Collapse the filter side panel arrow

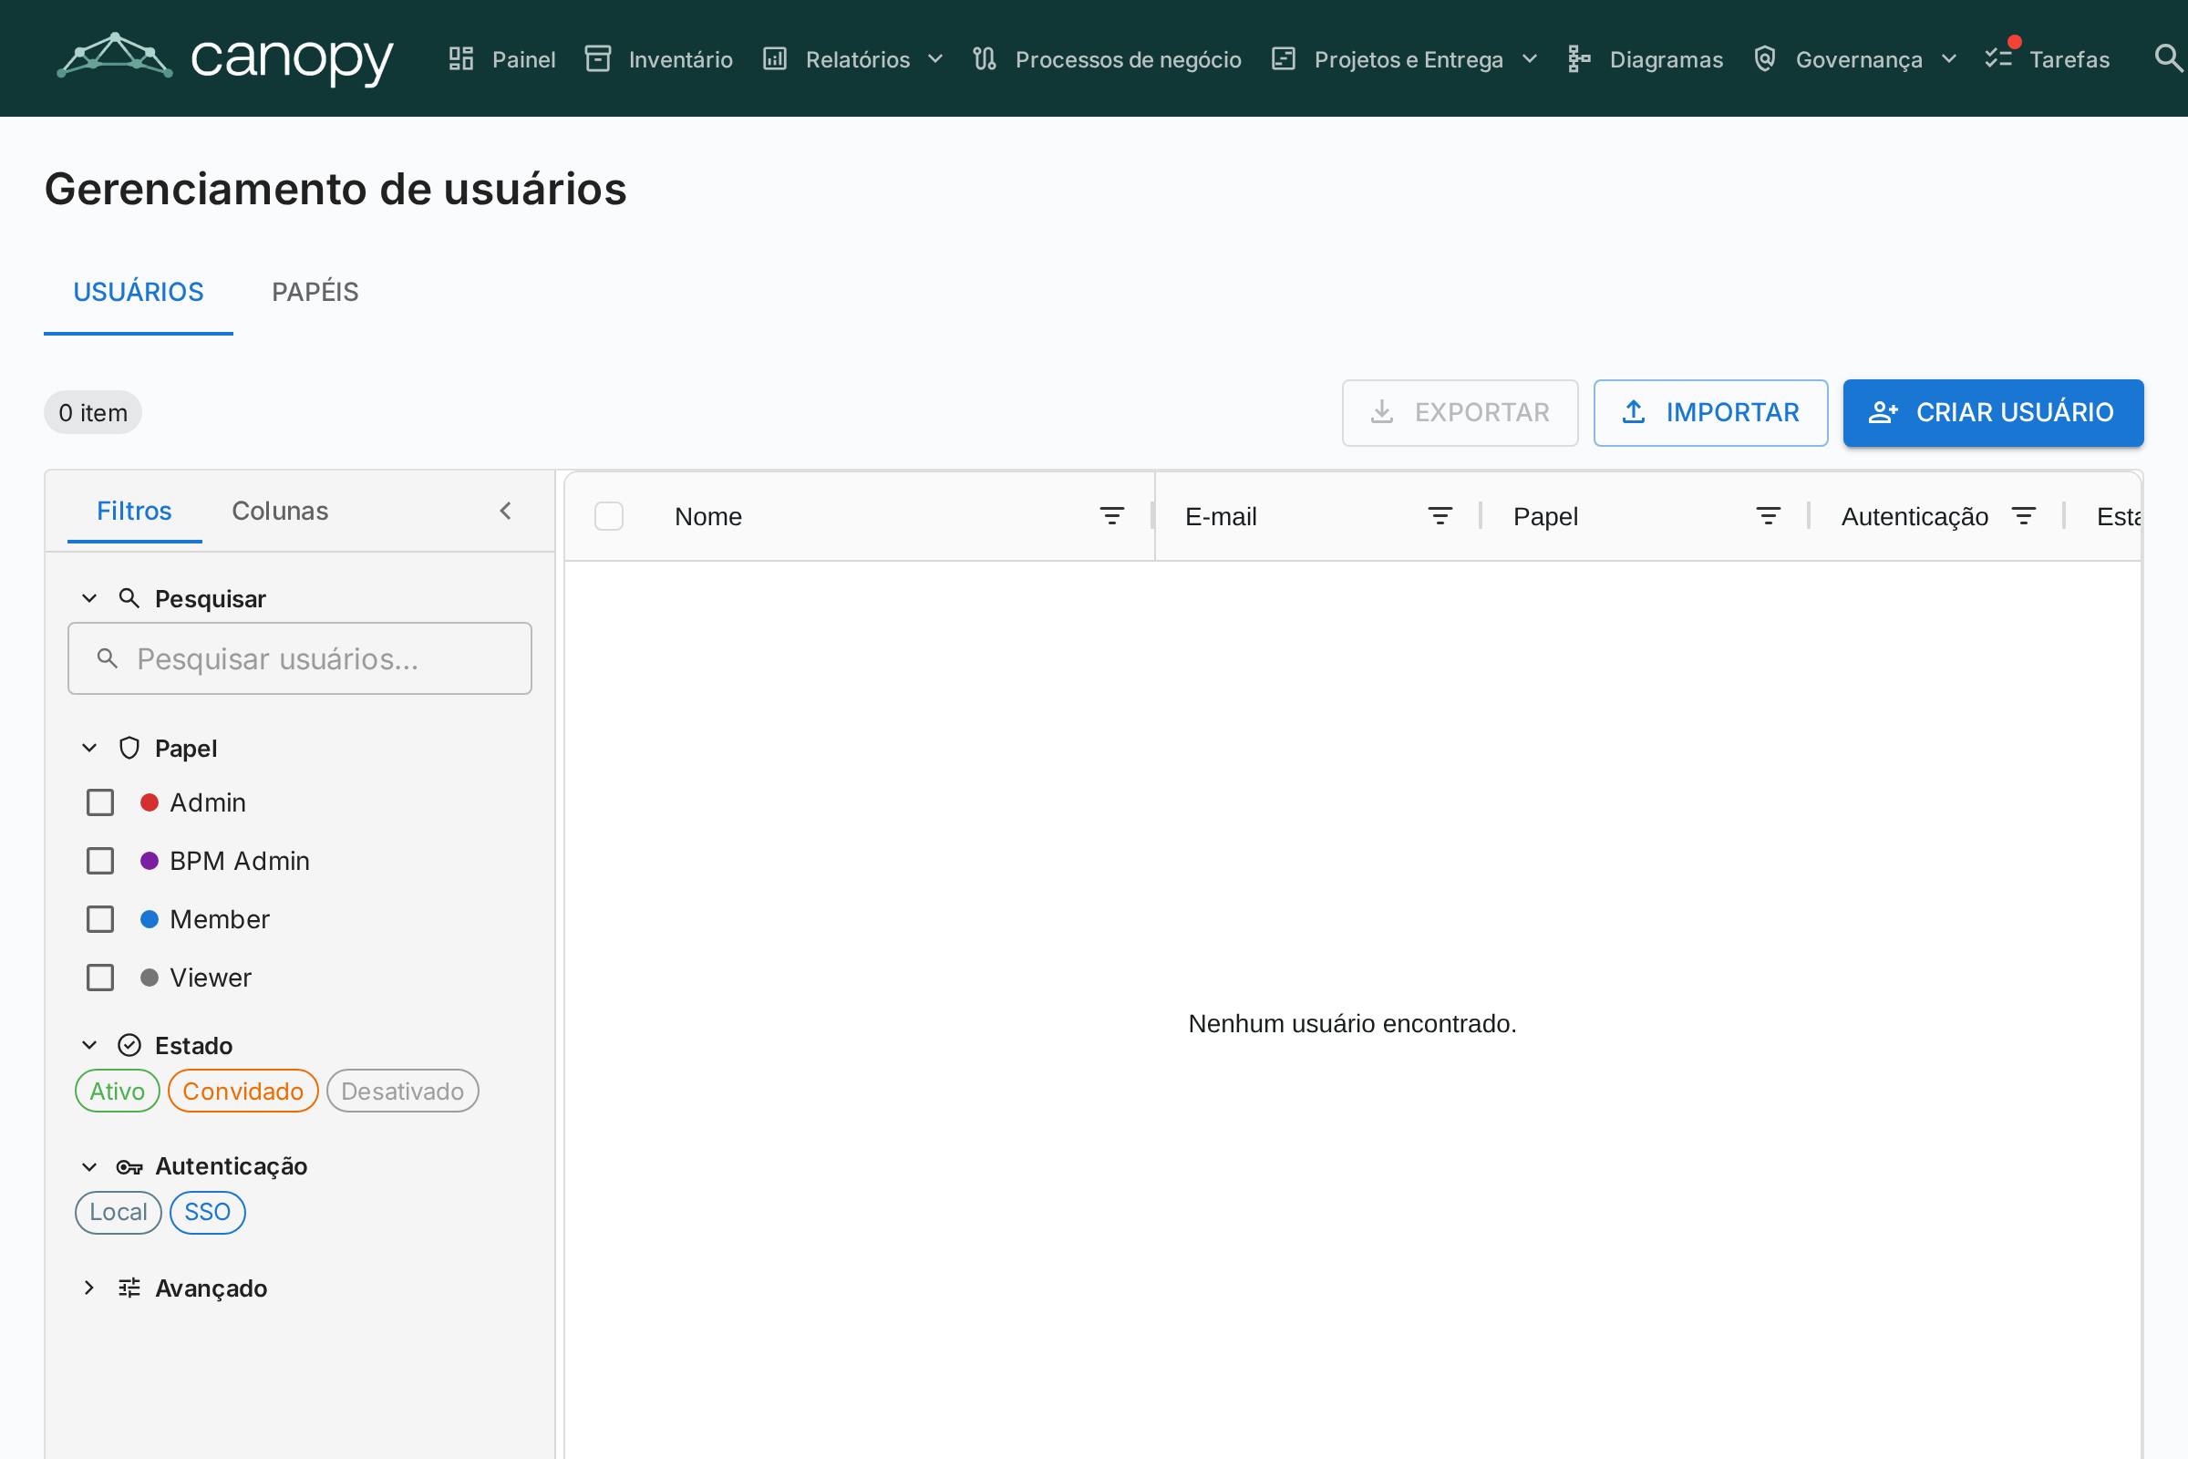click(x=505, y=511)
